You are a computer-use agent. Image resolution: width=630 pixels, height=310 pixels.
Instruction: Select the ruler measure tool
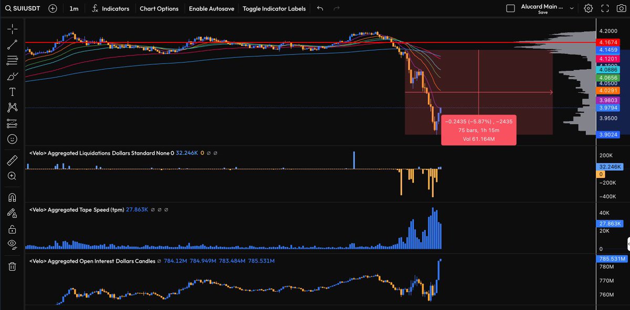(12, 160)
